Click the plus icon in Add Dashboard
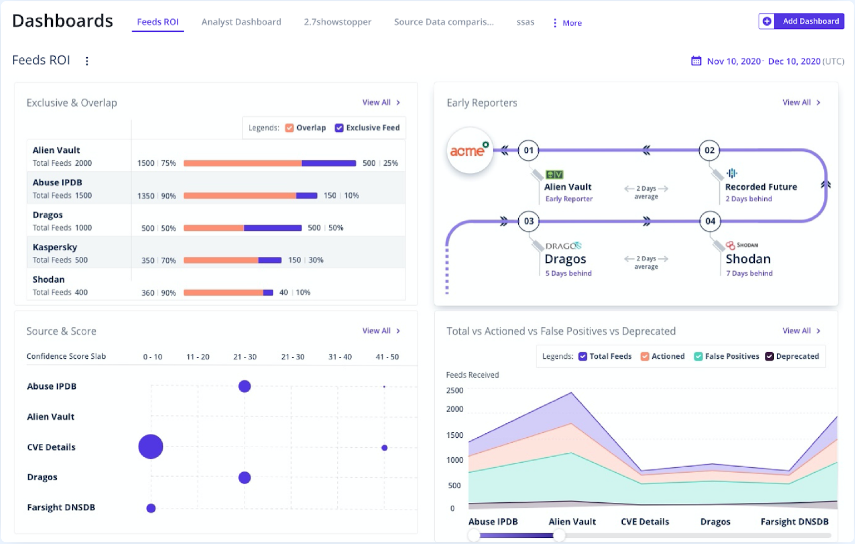855x544 pixels. (x=767, y=21)
